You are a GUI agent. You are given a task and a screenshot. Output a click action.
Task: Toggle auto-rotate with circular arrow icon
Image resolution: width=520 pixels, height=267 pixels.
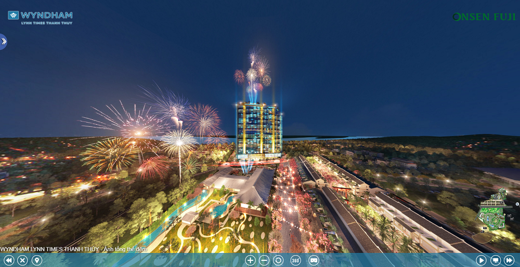point(278,260)
